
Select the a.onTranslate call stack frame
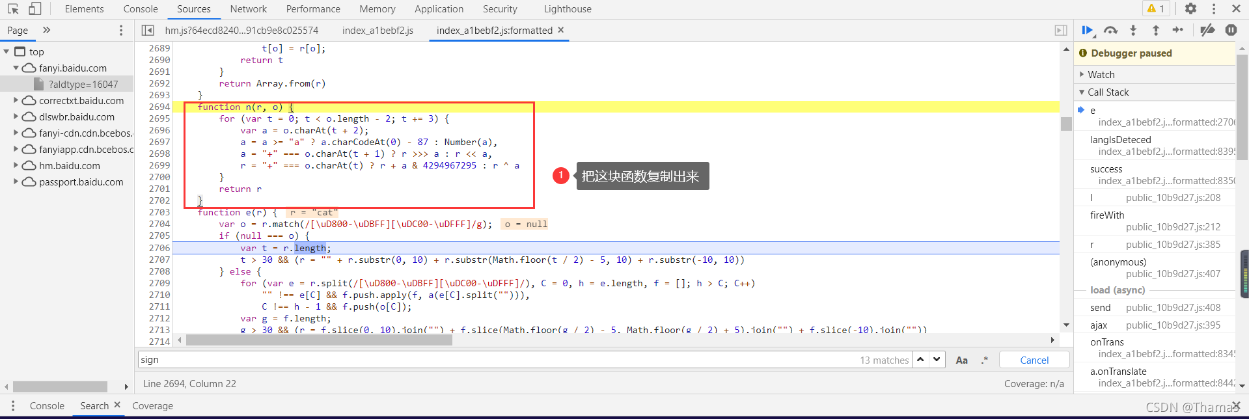pyautogui.click(x=1155, y=377)
